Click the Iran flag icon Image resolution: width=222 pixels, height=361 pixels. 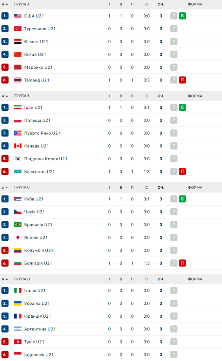pyautogui.click(x=18, y=108)
